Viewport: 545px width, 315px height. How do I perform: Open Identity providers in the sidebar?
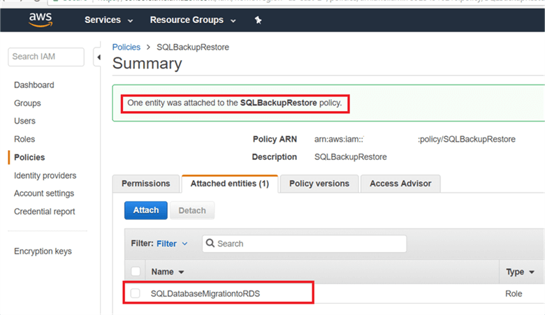[45, 175]
